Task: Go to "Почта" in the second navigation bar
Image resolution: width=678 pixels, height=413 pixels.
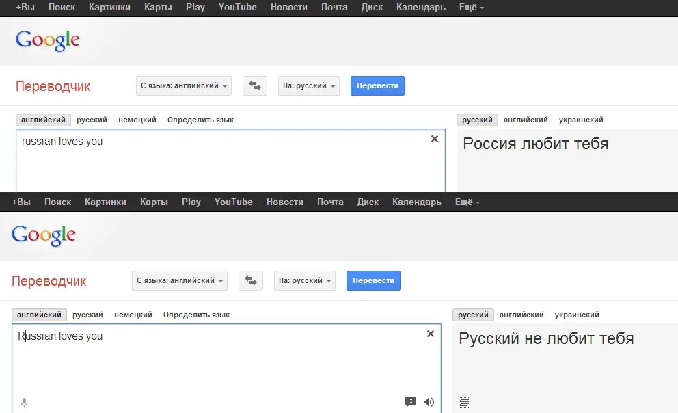Action: click(x=330, y=202)
